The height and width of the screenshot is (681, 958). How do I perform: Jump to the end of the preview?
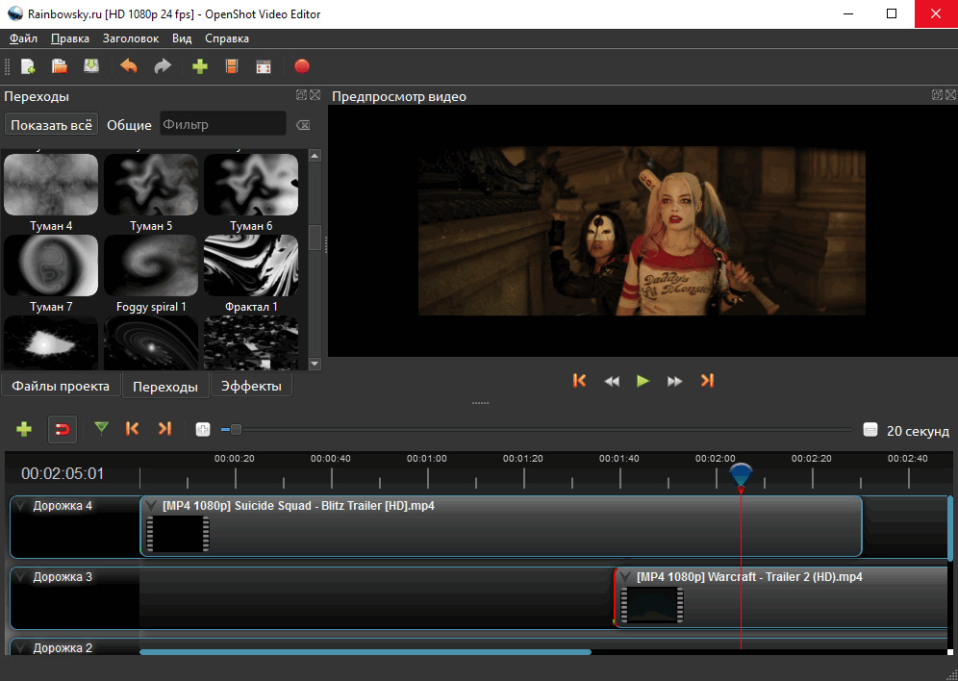tap(707, 381)
